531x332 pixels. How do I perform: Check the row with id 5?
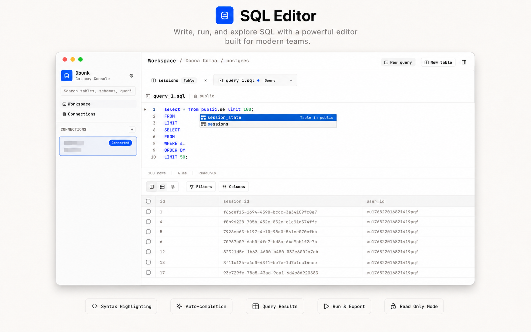[x=148, y=232]
